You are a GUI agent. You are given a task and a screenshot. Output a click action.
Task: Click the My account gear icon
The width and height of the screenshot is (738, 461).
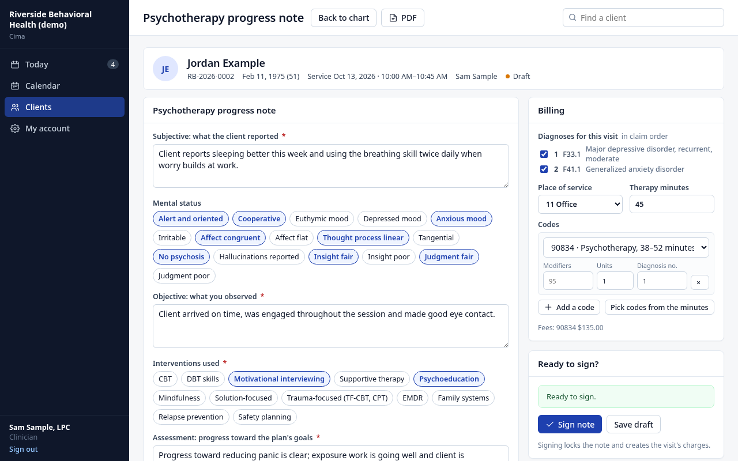click(x=15, y=129)
